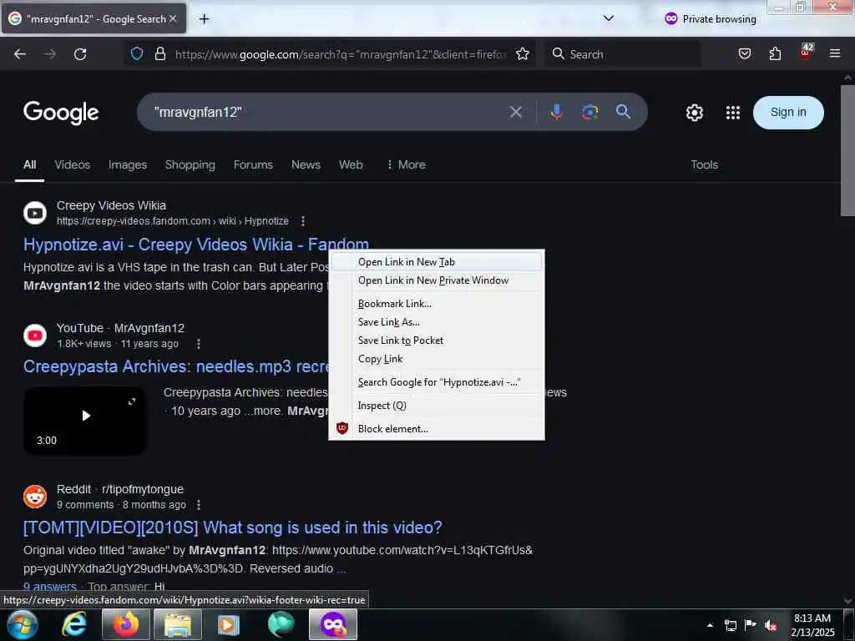The width and height of the screenshot is (855, 641).
Task: Clear the Google search box
Action: pyautogui.click(x=515, y=113)
